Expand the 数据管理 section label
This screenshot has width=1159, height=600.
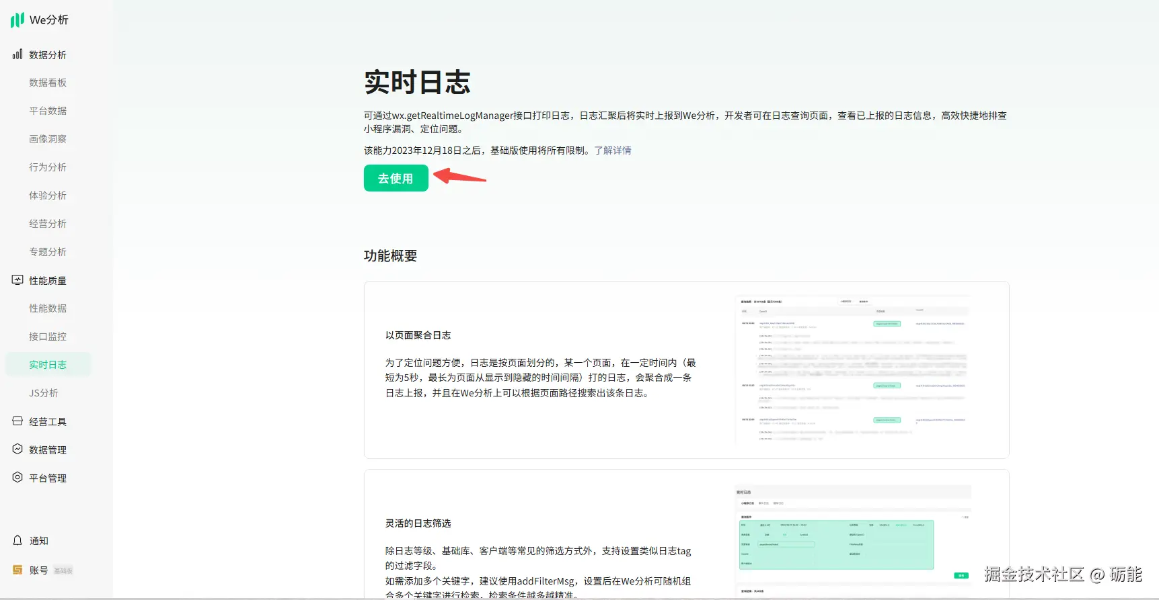point(48,450)
